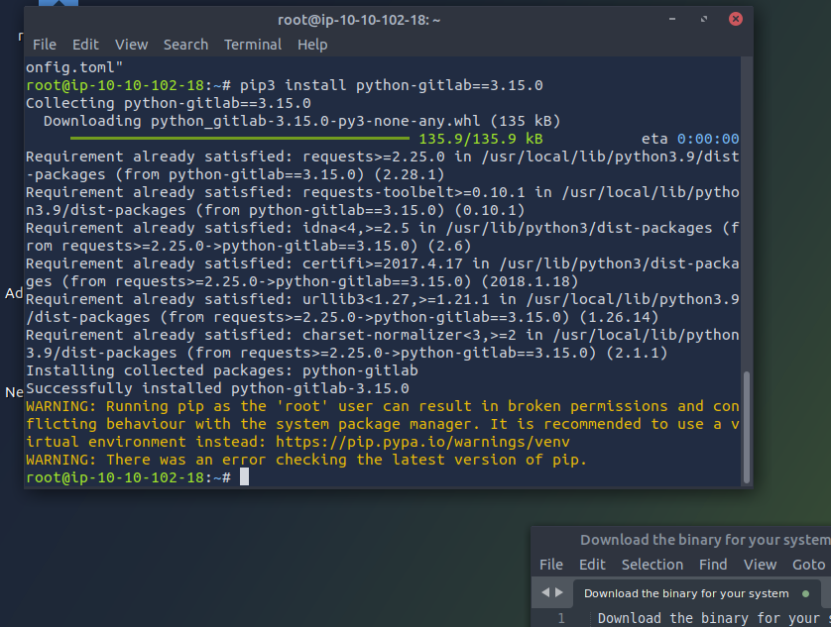Click the 'pip3 install python-gitlab==3.15.0' command
The width and height of the screenshot is (831, 627).
391,85
